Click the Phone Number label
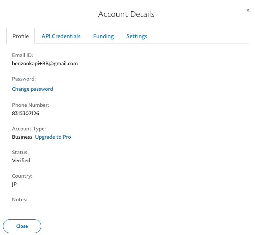Viewport: 255px width, 235px height. click(x=30, y=105)
